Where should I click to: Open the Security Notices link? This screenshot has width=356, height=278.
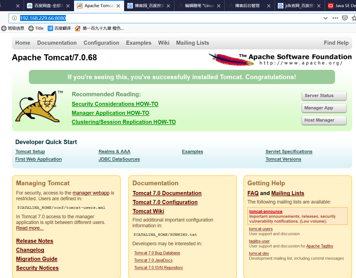pos(37,268)
